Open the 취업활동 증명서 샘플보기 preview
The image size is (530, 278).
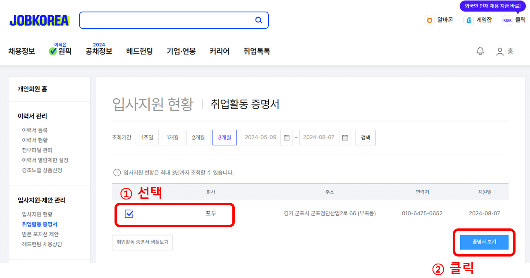click(142, 242)
